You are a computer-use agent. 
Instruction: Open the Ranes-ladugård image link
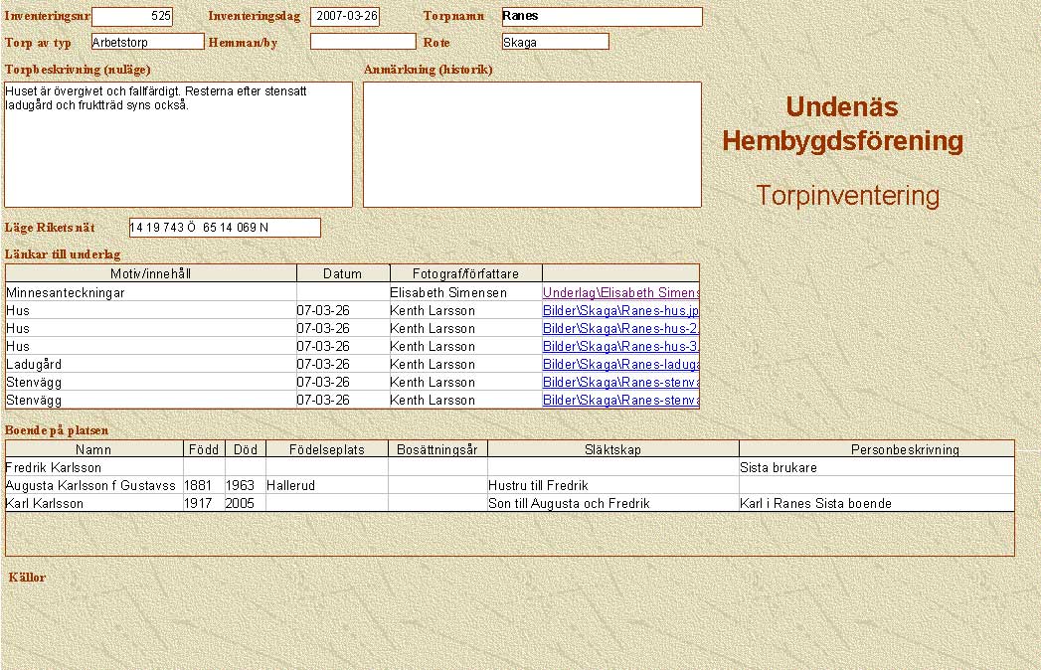click(620, 365)
